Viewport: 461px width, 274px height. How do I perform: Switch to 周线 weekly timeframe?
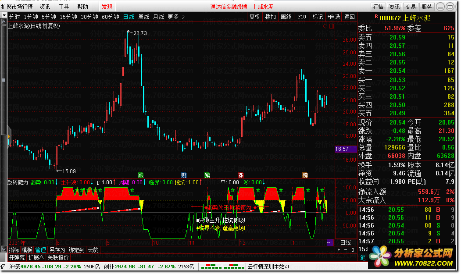[143, 17]
